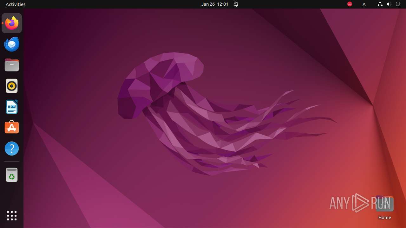Screen dimensions: 406x228
Task: Open the Home folder desktop icon
Action: click(x=384, y=208)
